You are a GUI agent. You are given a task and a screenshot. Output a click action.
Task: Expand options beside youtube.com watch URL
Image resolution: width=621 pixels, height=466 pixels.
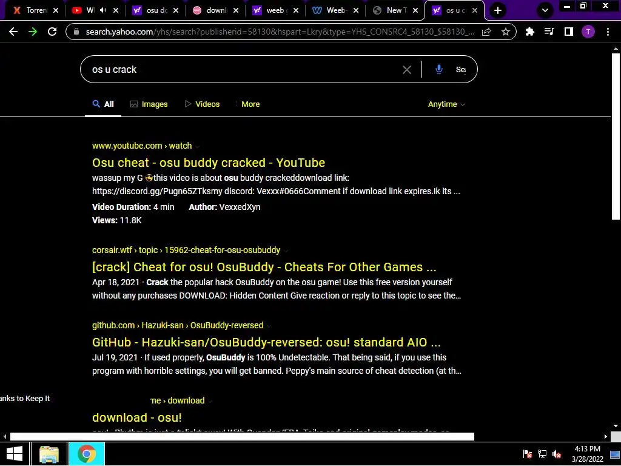[197, 147]
